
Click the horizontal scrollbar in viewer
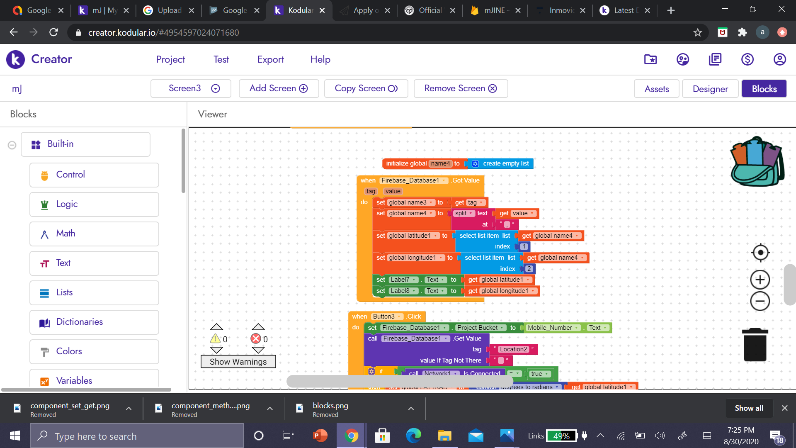tap(400, 381)
